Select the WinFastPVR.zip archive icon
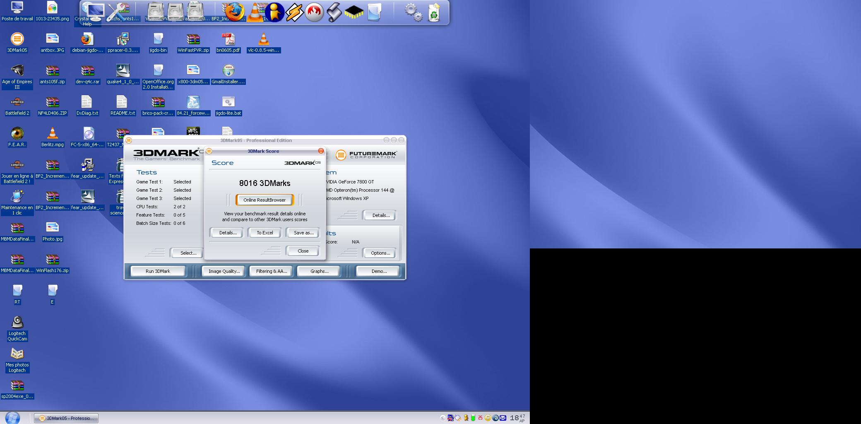Image resolution: width=861 pixels, height=424 pixels. pos(193,43)
